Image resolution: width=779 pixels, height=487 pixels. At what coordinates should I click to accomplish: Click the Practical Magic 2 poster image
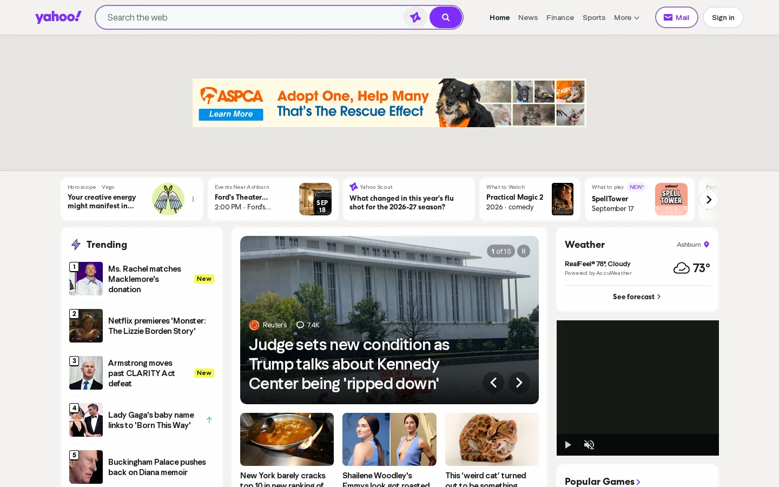click(x=563, y=199)
